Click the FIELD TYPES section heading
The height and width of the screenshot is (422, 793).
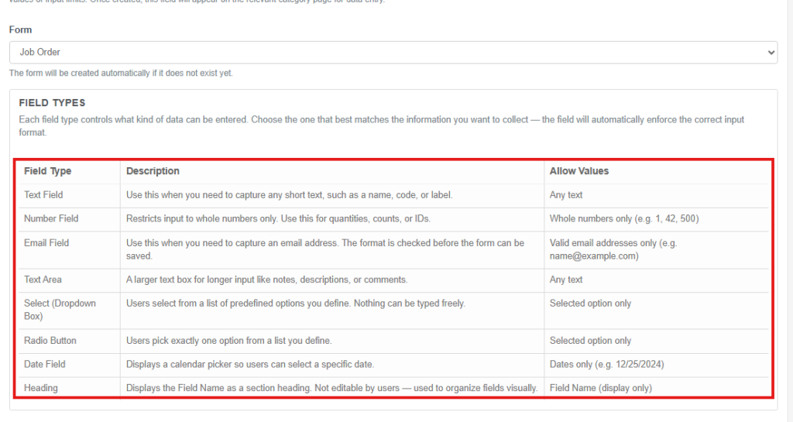coord(52,102)
